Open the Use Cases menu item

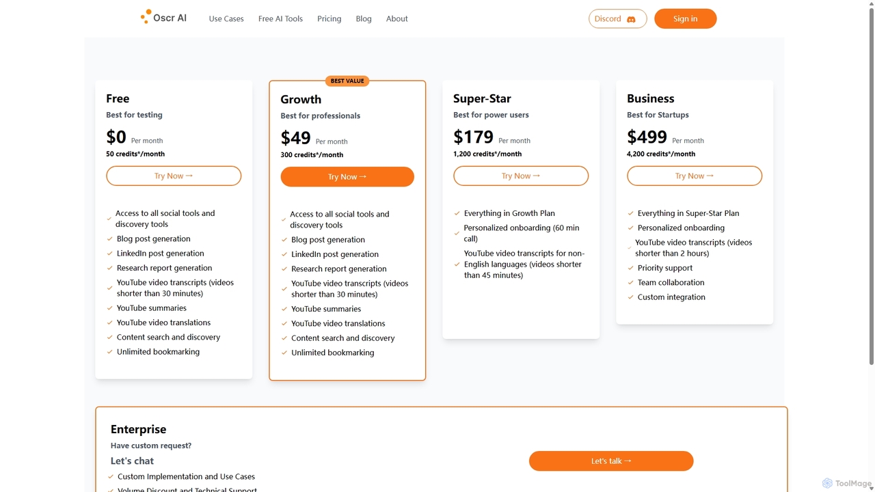click(226, 18)
